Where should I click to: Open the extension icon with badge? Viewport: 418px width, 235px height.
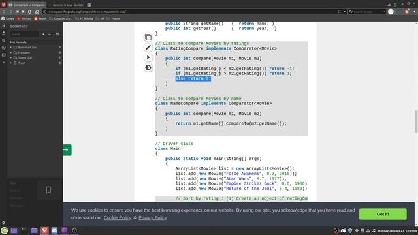[x=407, y=12]
